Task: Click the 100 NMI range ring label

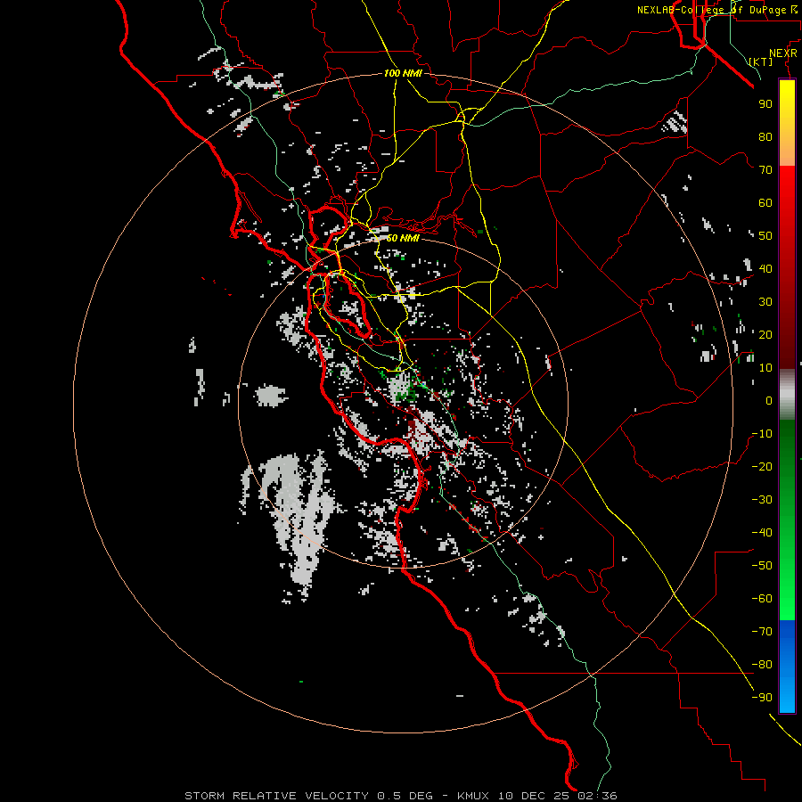Action: [x=403, y=73]
